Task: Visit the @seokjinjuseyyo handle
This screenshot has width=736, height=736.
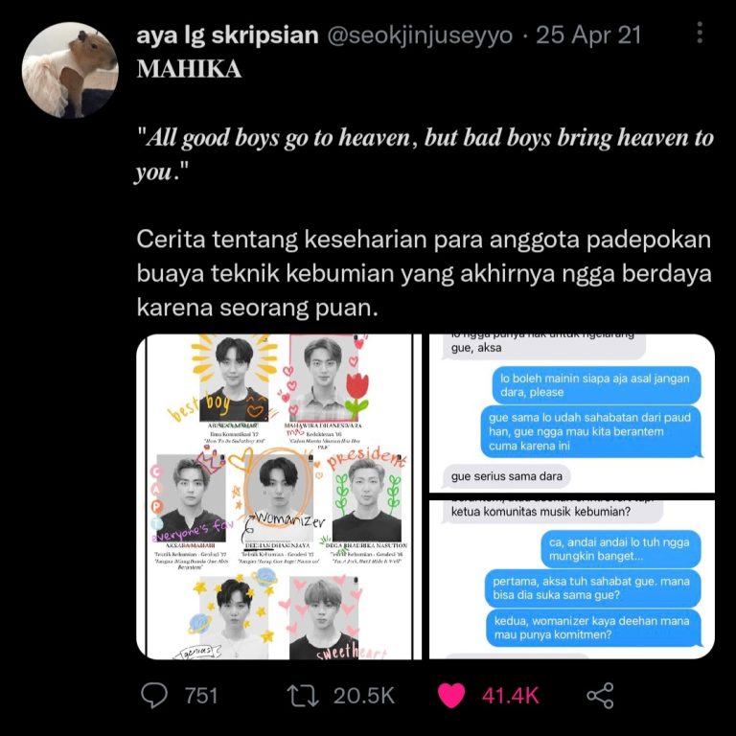Action: coord(420,35)
